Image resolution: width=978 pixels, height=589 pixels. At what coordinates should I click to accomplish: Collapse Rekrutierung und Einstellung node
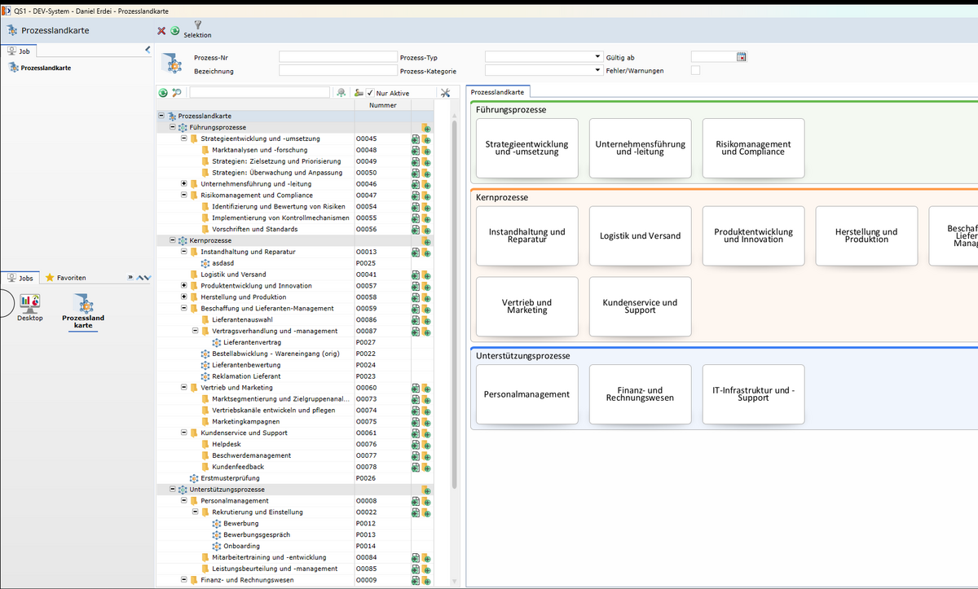(195, 512)
